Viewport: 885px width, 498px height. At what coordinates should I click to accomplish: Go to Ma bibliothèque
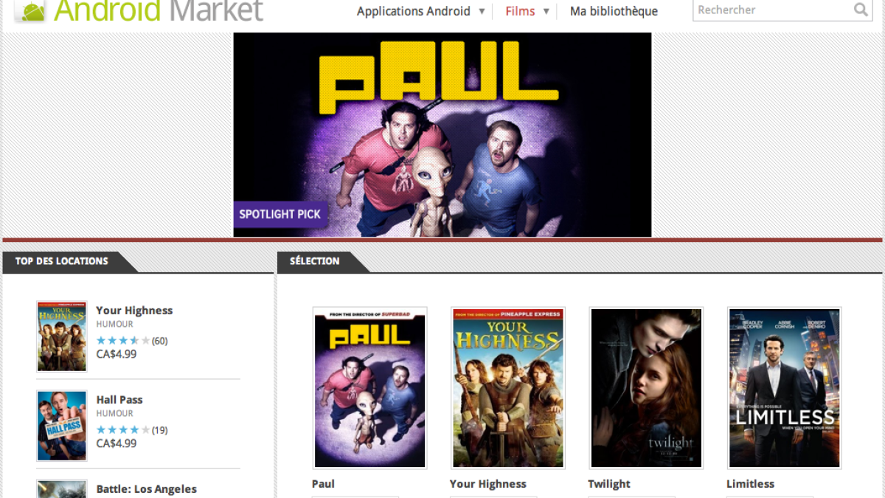click(614, 11)
